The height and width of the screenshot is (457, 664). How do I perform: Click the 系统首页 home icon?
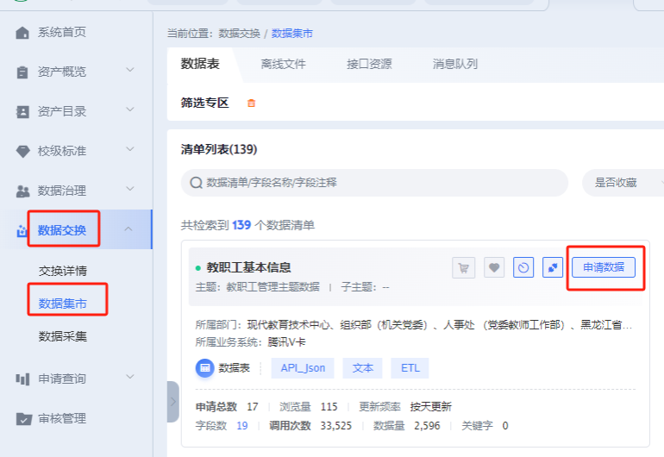[x=22, y=33]
